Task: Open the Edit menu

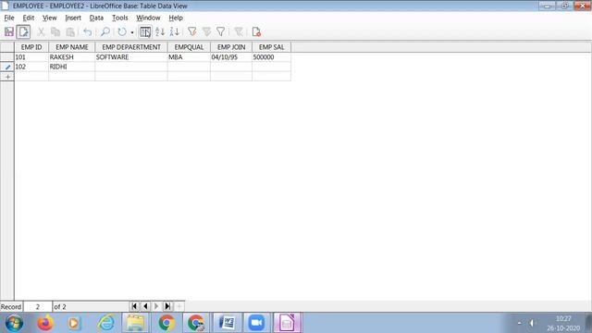Action: pos(29,18)
